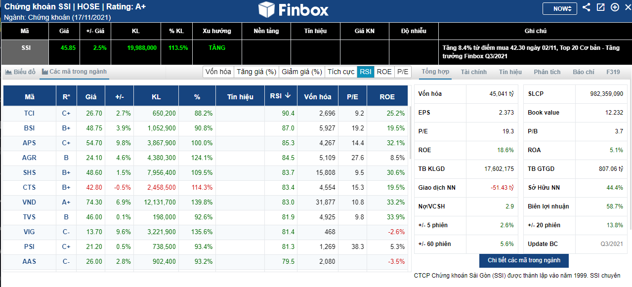Sort by the Vốn hóa column header
Screen dimensions: 632x287
pos(318,96)
